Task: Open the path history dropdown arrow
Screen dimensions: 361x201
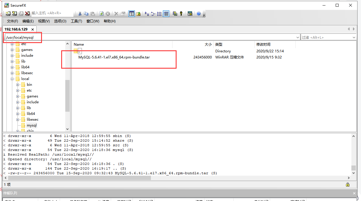Action: (298, 38)
